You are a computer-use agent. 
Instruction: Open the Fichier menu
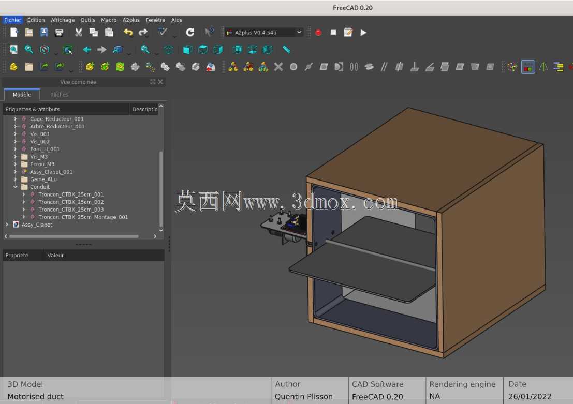(x=13, y=20)
